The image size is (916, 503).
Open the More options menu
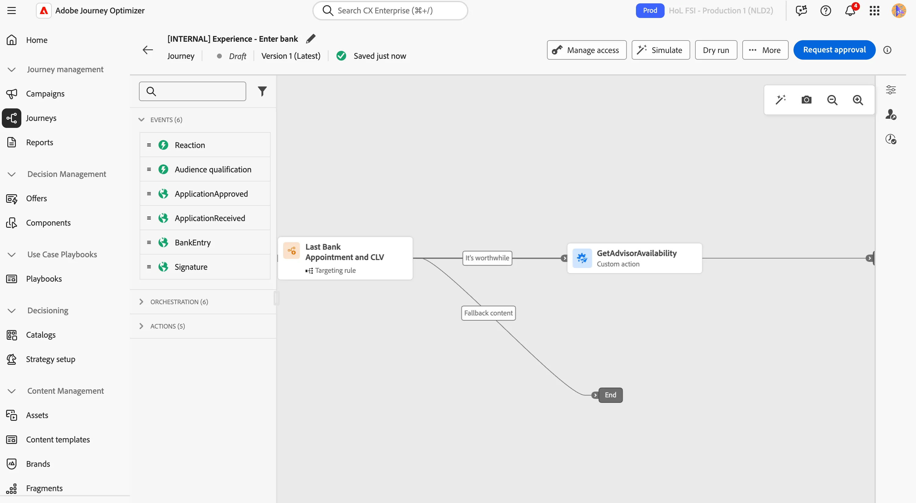pos(765,50)
